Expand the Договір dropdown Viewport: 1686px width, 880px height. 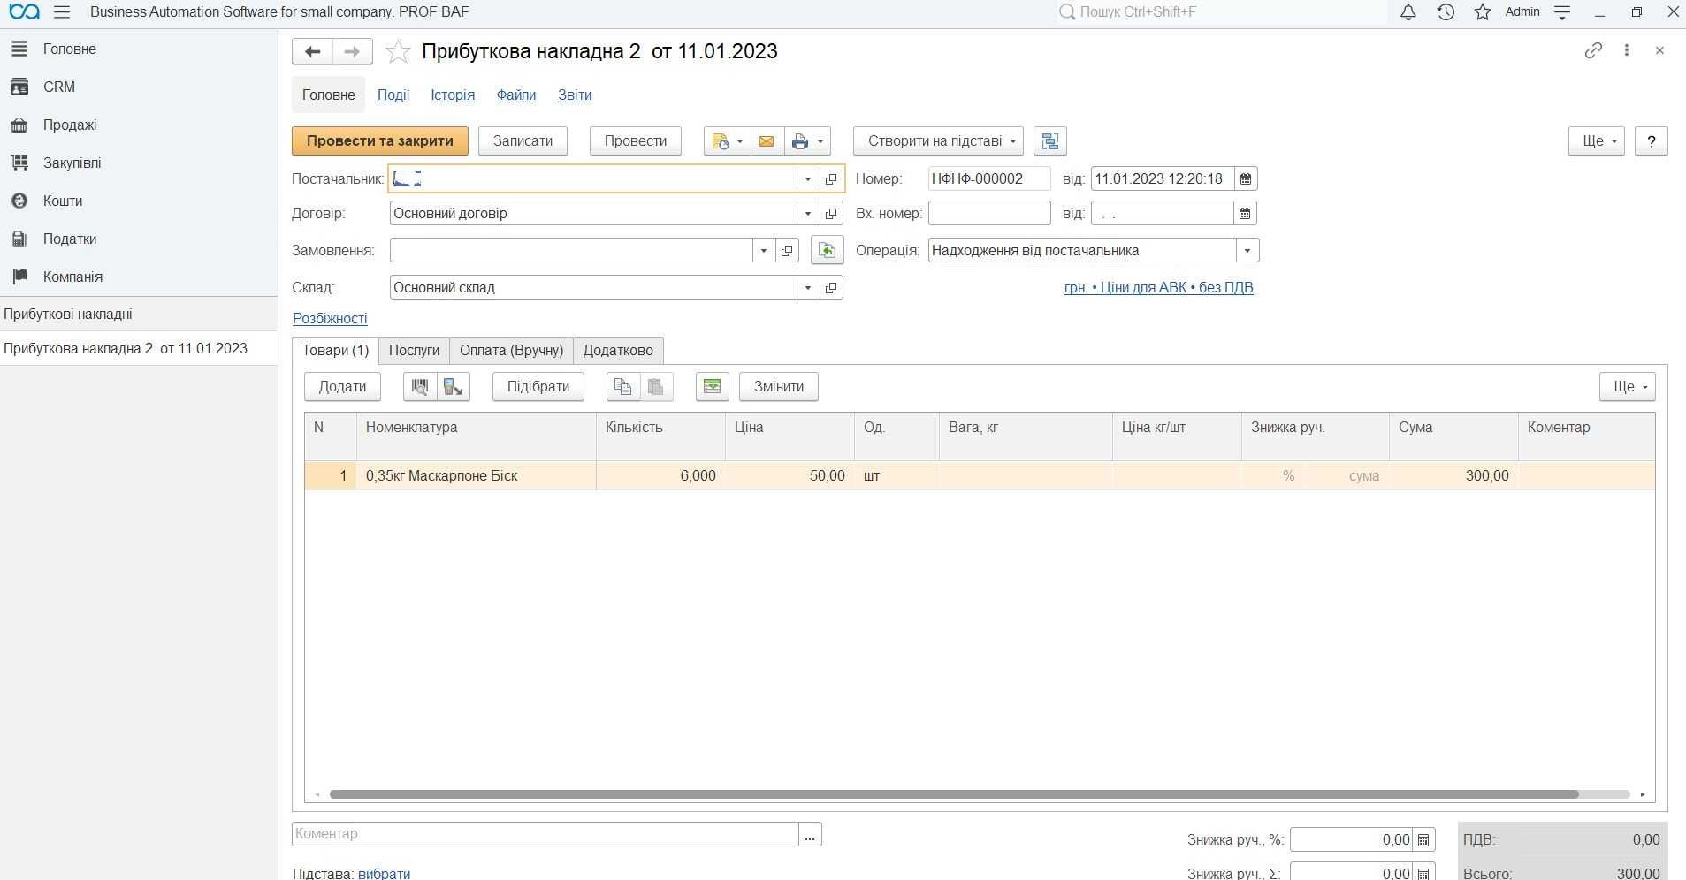pos(808,213)
